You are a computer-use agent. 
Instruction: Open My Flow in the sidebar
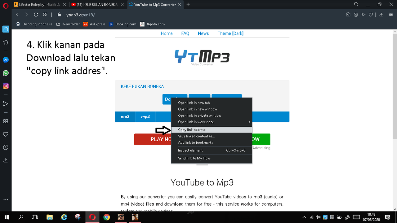pyautogui.click(x=6, y=103)
